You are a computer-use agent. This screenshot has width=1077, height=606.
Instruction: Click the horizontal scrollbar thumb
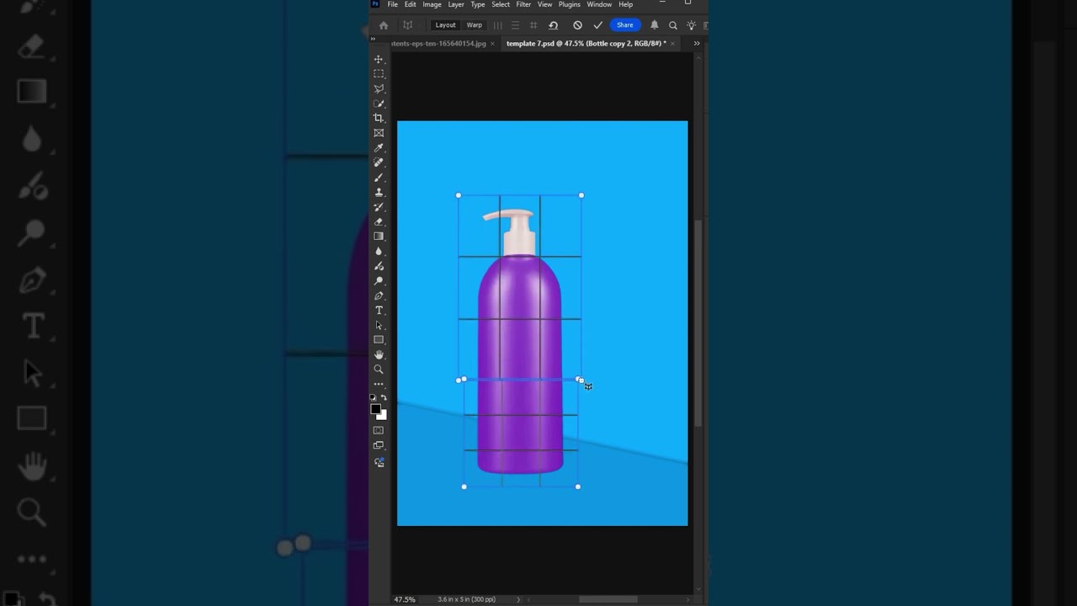click(607, 599)
